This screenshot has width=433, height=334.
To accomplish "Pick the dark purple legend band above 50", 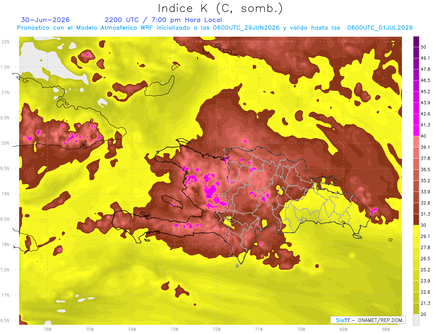I will point(416,41).
